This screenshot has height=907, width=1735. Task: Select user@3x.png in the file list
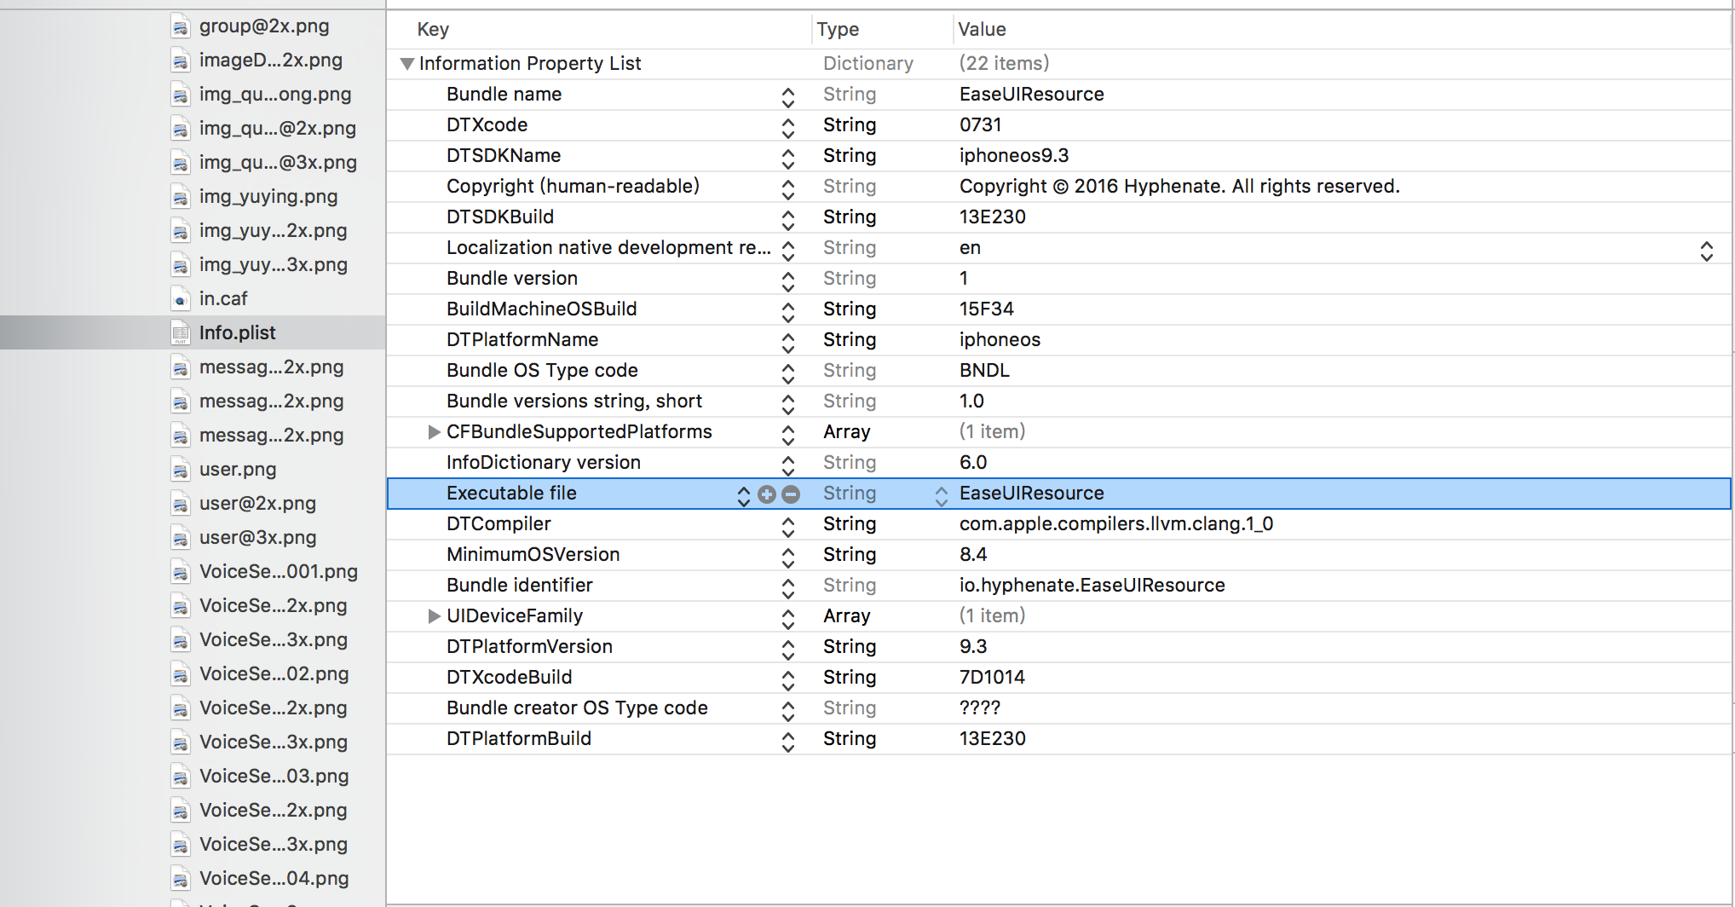tap(257, 538)
